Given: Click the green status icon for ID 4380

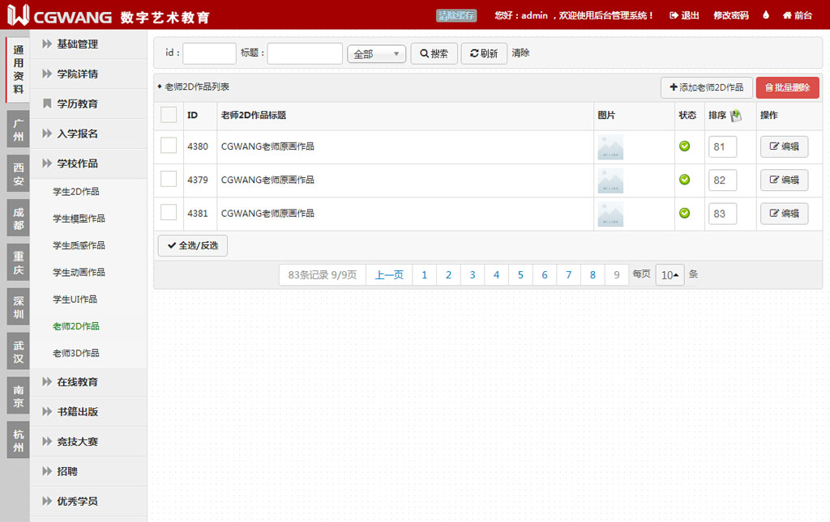Looking at the screenshot, I should point(684,146).
